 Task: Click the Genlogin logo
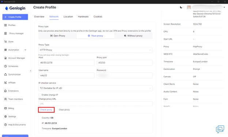point(15,8)
